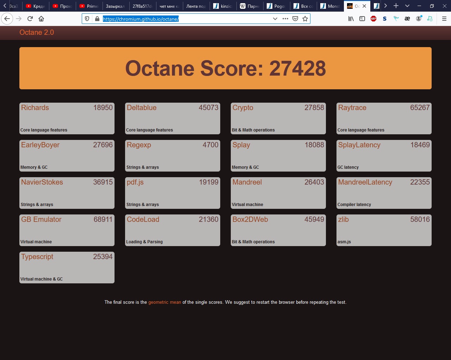
Task: Select the Regexp benchmark box
Action: 173,156
